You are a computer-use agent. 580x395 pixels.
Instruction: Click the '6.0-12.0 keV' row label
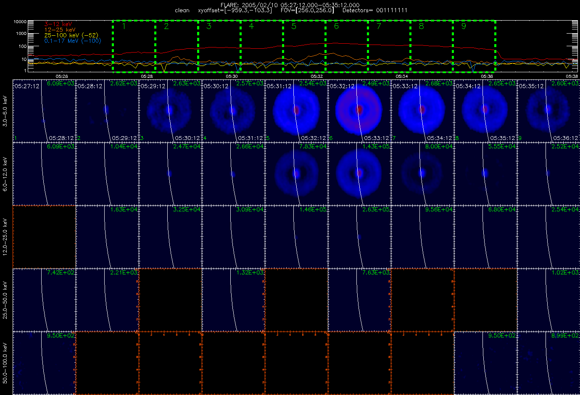pyautogui.click(x=5, y=174)
